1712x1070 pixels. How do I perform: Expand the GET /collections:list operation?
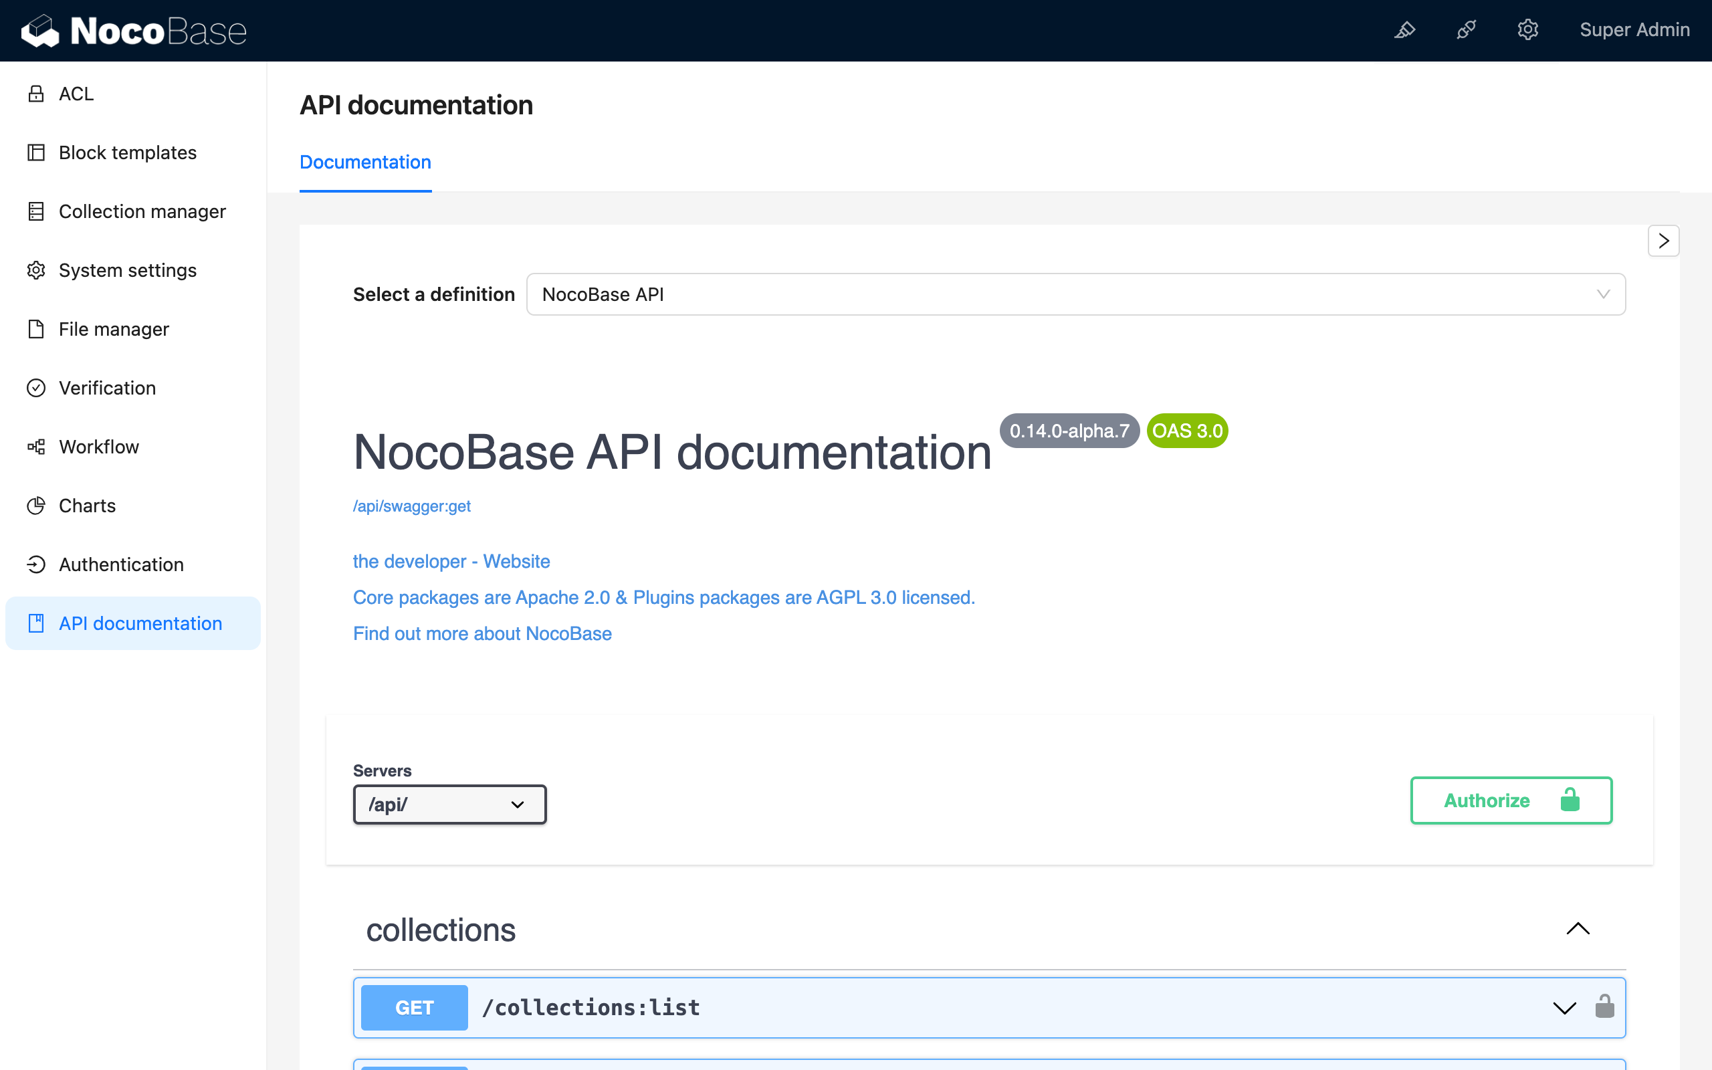tap(1564, 1007)
